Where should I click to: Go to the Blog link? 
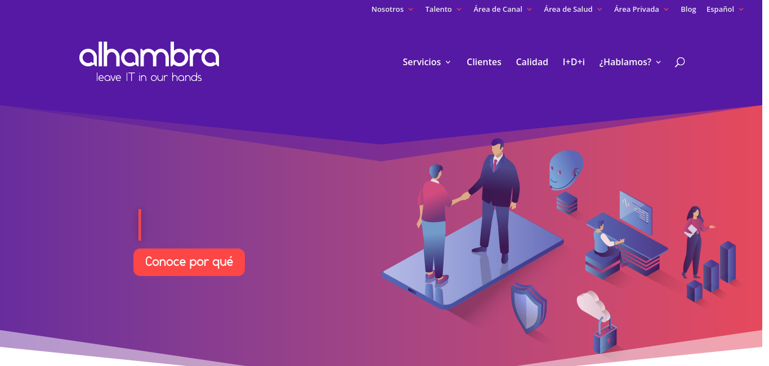pyautogui.click(x=688, y=9)
